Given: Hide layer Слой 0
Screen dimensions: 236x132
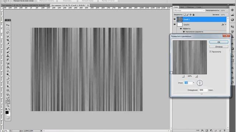Looking at the screenshot, I should [174, 25].
